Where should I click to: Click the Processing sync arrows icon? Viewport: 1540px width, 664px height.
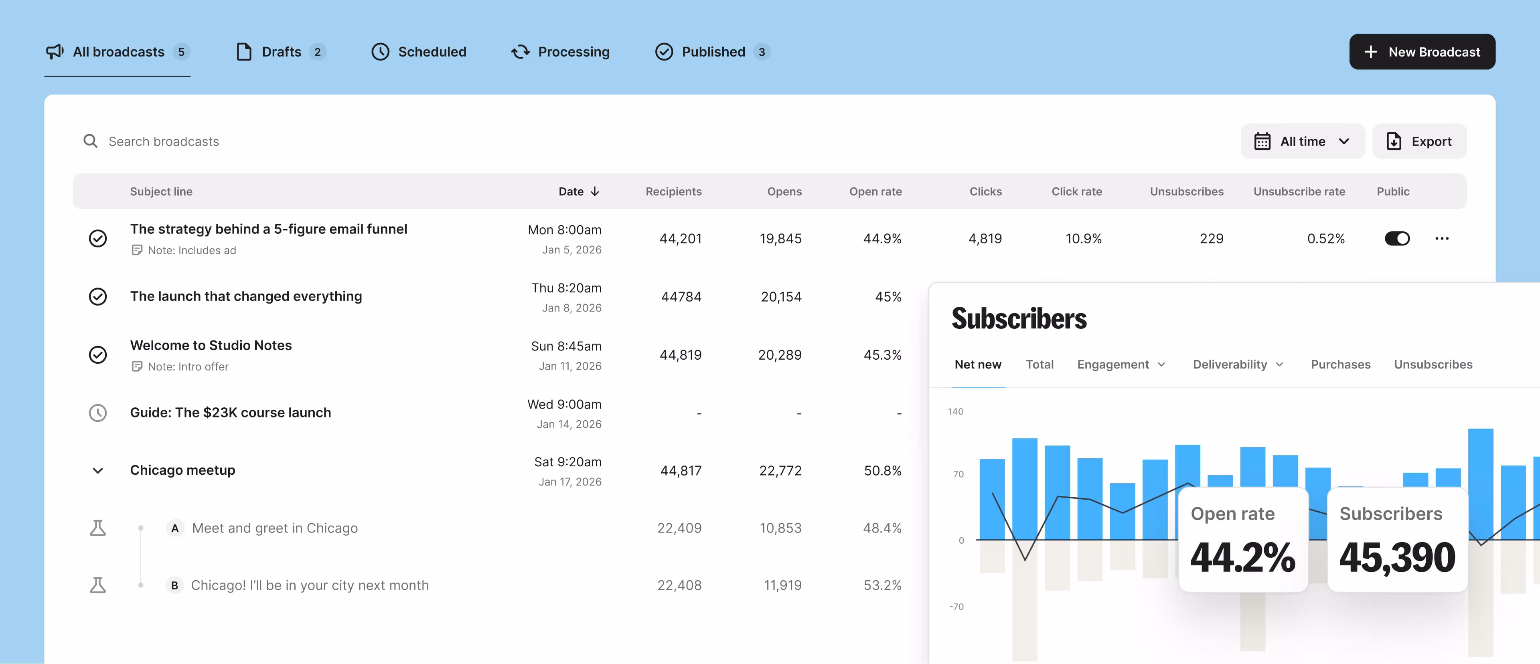click(521, 52)
